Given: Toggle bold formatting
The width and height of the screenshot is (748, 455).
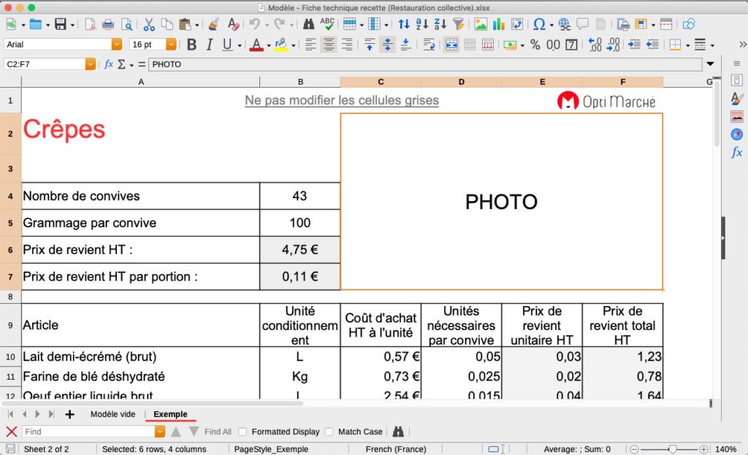Looking at the screenshot, I should pyautogui.click(x=191, y=45).
